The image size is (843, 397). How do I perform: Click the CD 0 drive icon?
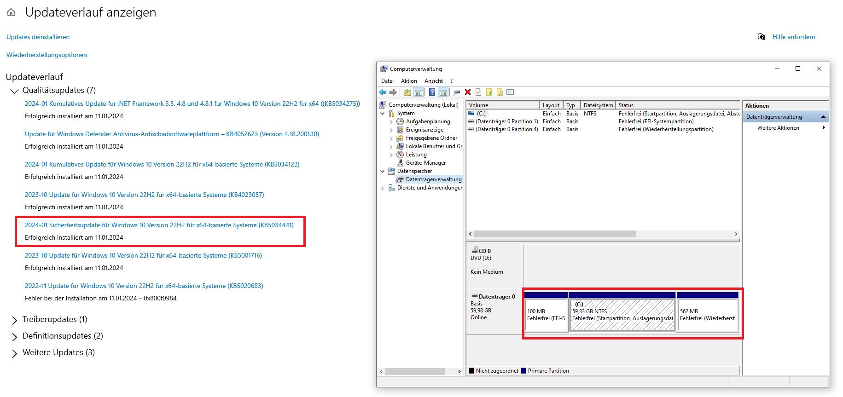(x=475, y=250)
